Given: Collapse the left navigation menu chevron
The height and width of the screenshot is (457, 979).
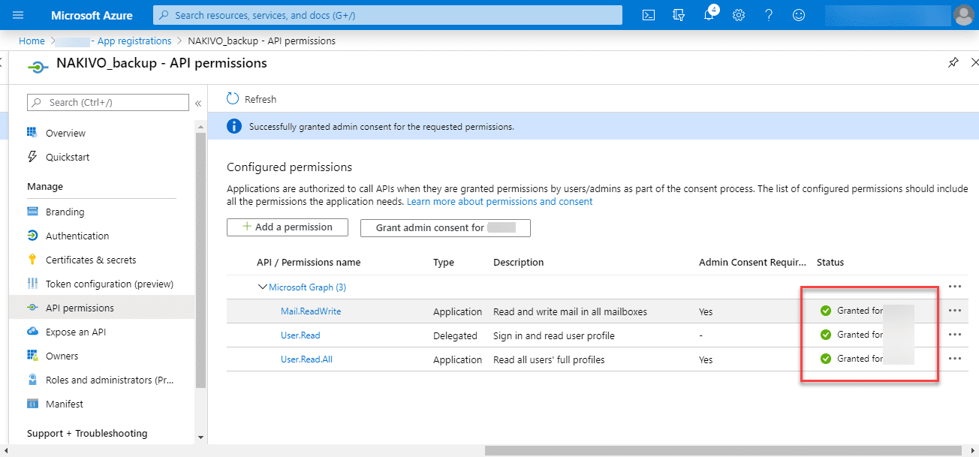Looking at the screenshot, I should [198, 103].
